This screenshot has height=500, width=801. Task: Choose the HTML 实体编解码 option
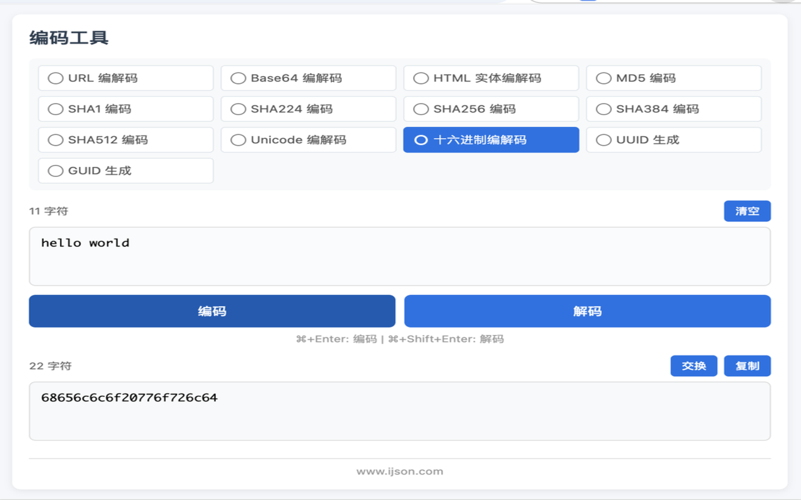pyautogui.click(x=491, y=78)
